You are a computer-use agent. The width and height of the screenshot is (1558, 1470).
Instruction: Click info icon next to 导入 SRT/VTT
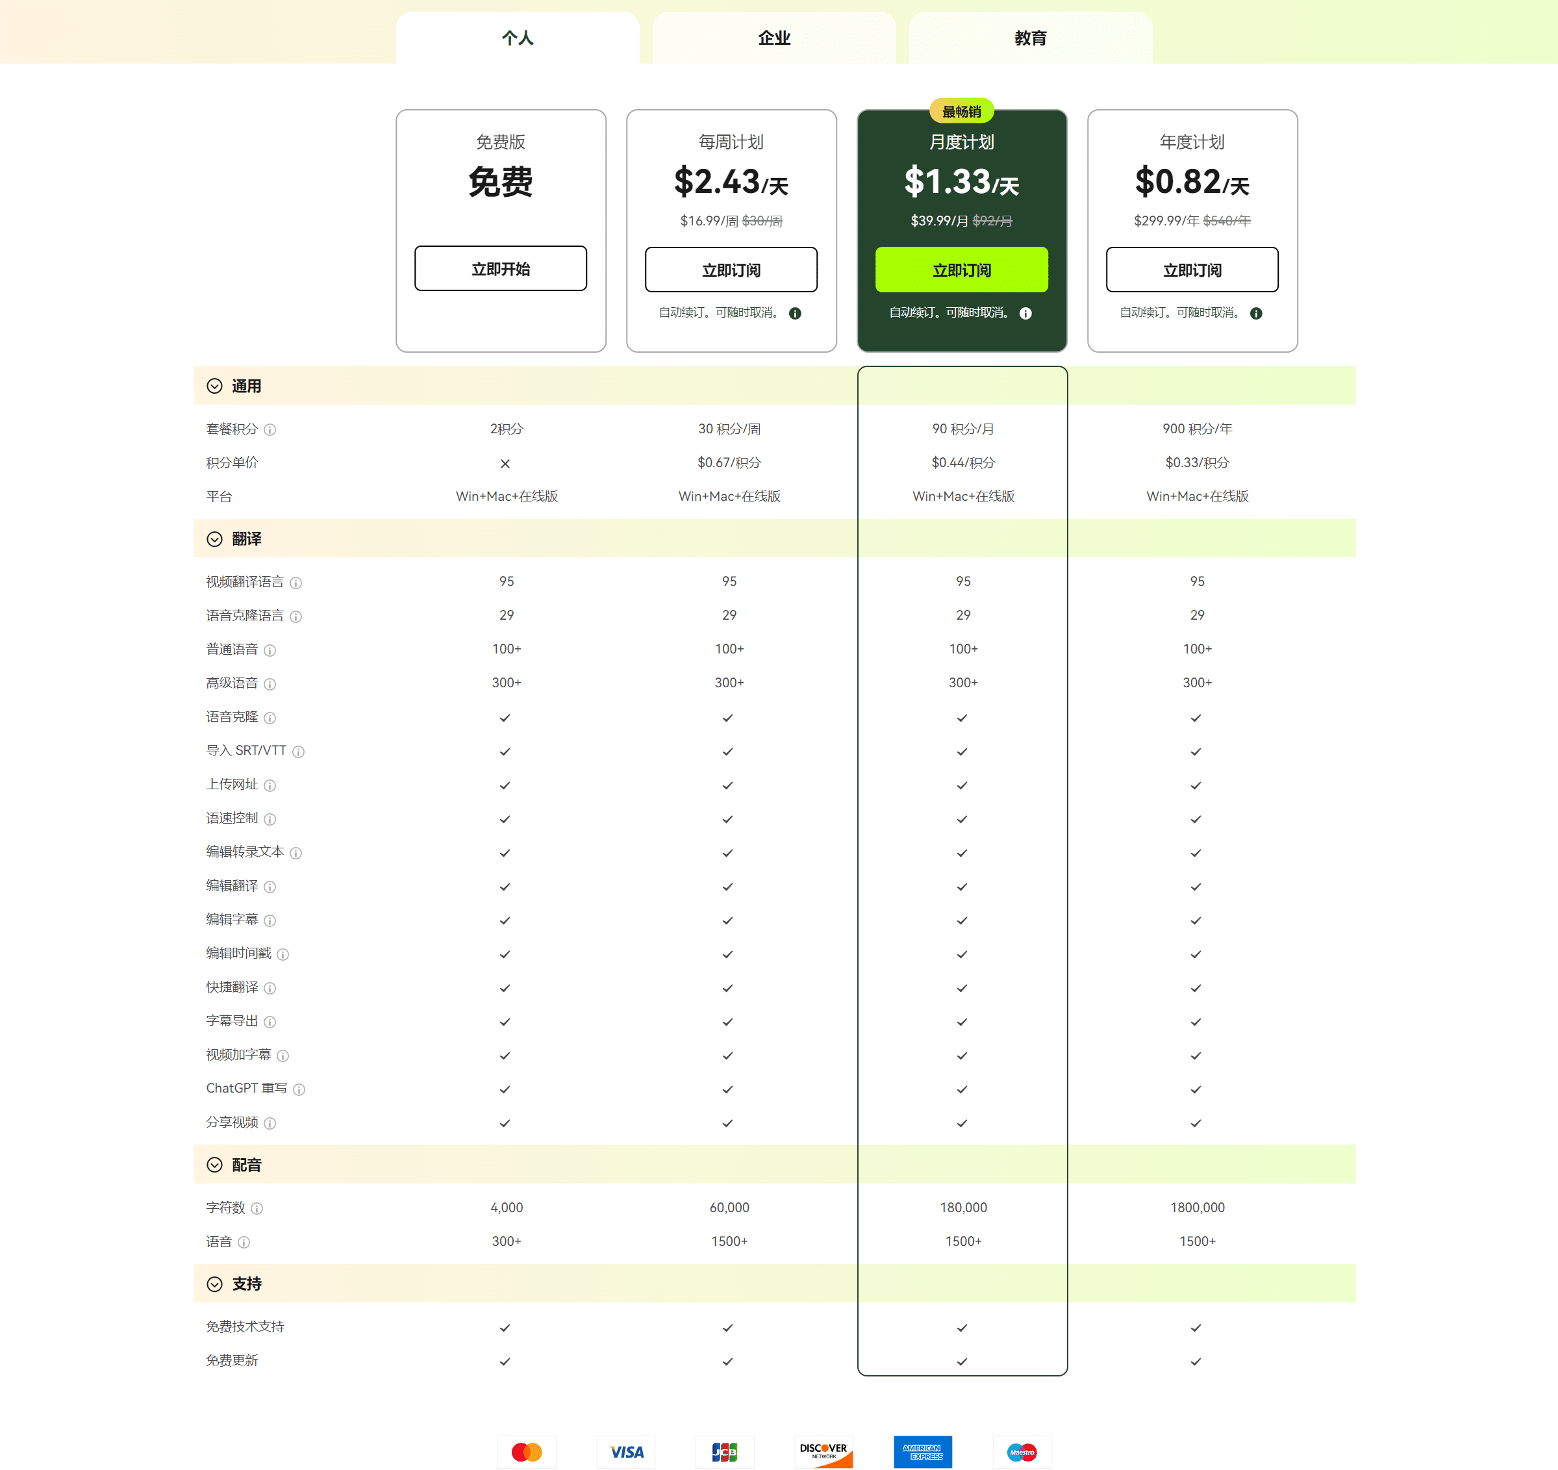[x=299, y=751]
